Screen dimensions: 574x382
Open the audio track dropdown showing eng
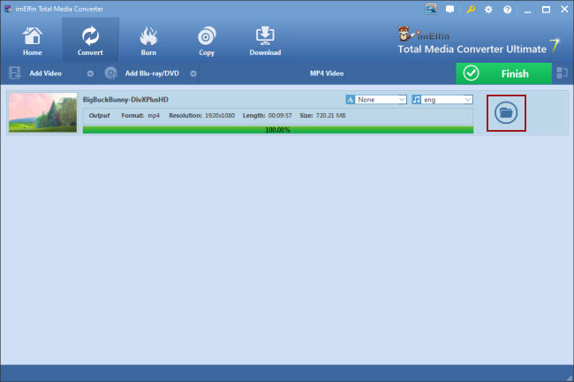click(442, 99)
